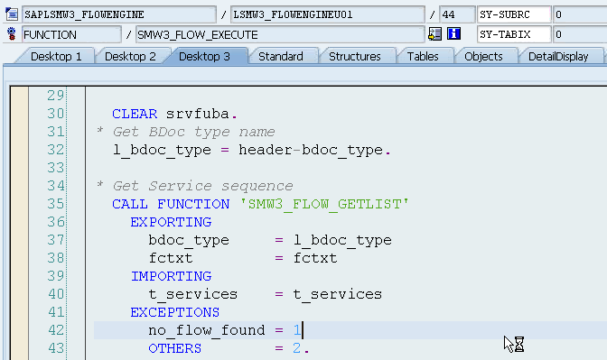The height and width of the screenshot is (360, 607).
Task: Open the Tables tab
Action: tap(423, 57)
